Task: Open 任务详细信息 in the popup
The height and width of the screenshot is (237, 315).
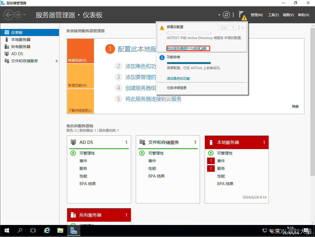Action: (x=176, y=88)
